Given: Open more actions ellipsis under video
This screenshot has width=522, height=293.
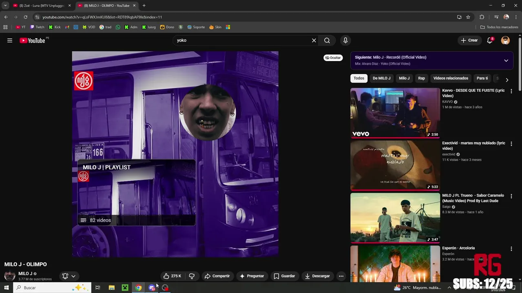Looking at the screenshot, I should pyautogui.click(x=341, y=276).
